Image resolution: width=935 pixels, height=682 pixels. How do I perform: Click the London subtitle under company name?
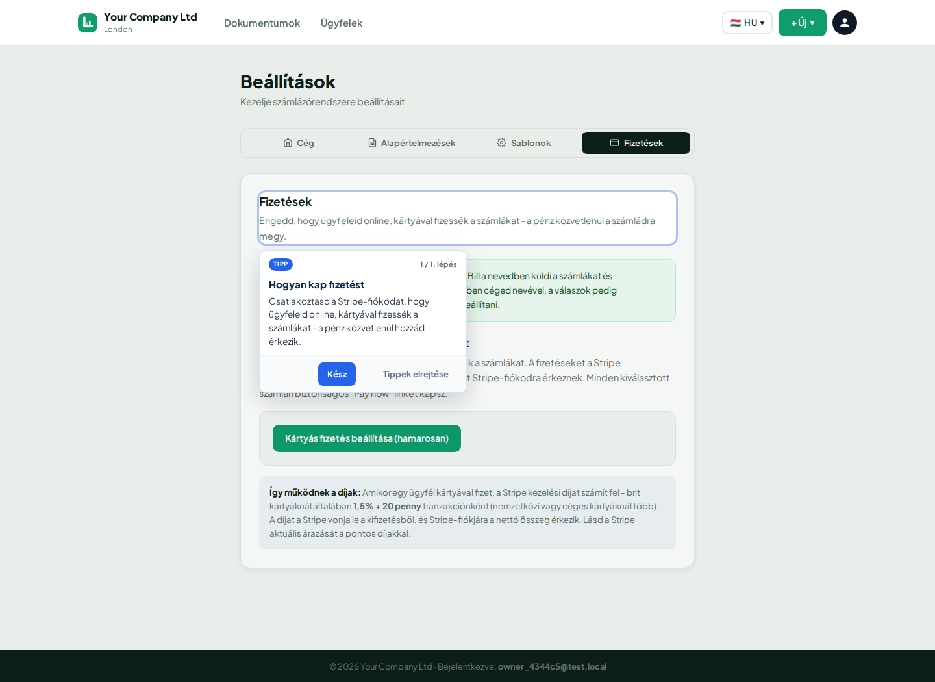pyautogui.click(x=118, y=29)
